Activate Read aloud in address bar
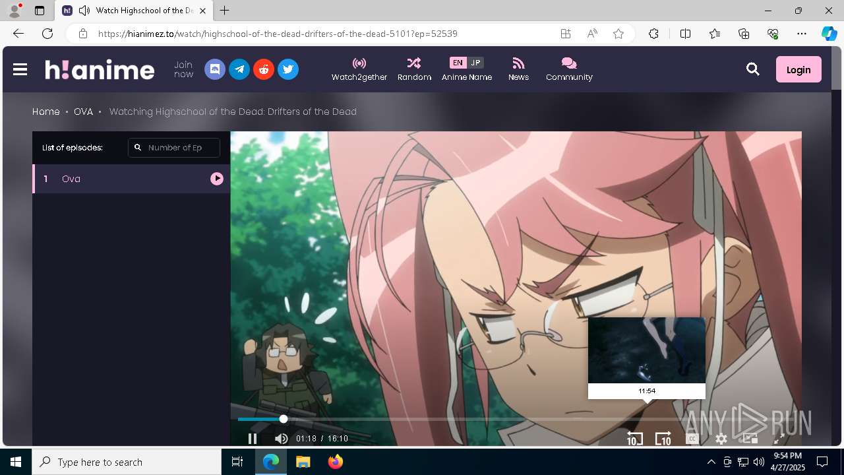This screenshot has width=844, height=475. tap(592, 34)
